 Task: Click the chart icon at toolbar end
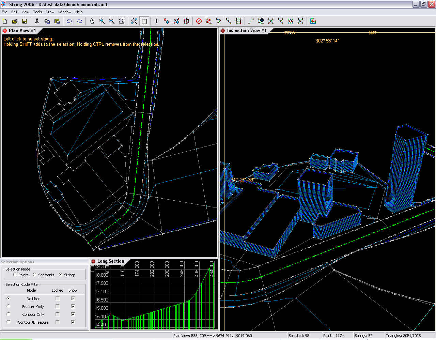(313, 21)
